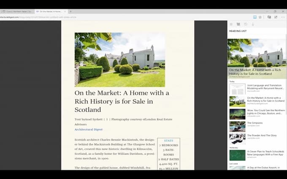Select the 'On the Market: A Home' tab
Image resolution: width=287 pixels, height=179 pixels.
tap(50, 11)
